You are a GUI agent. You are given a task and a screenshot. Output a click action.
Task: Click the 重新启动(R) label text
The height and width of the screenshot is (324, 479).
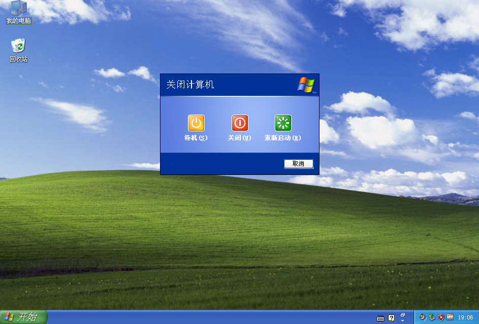pos(283,138)
